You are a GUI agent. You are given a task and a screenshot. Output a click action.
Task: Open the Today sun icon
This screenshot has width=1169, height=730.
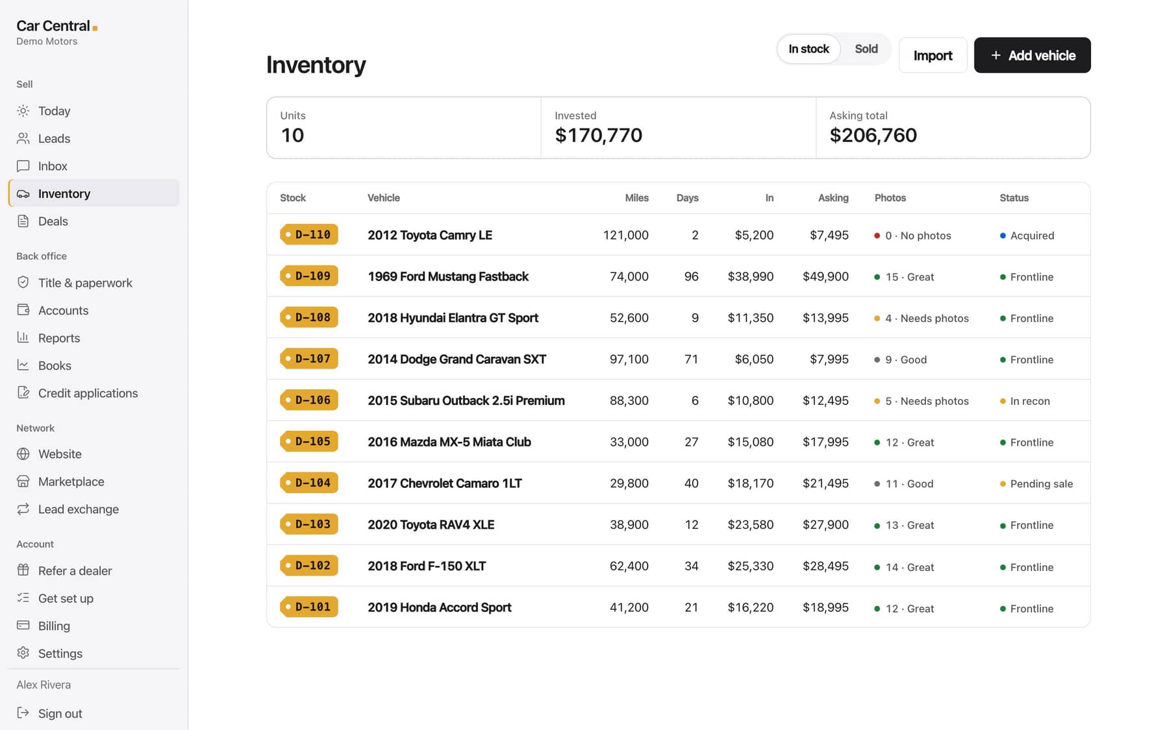23,111
